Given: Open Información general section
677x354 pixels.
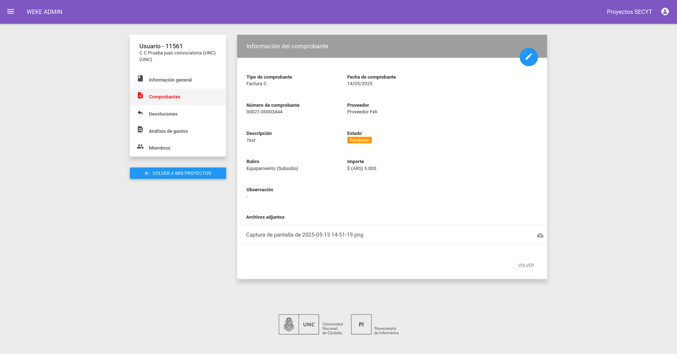Looking at the screenshot, I should 178,80.
